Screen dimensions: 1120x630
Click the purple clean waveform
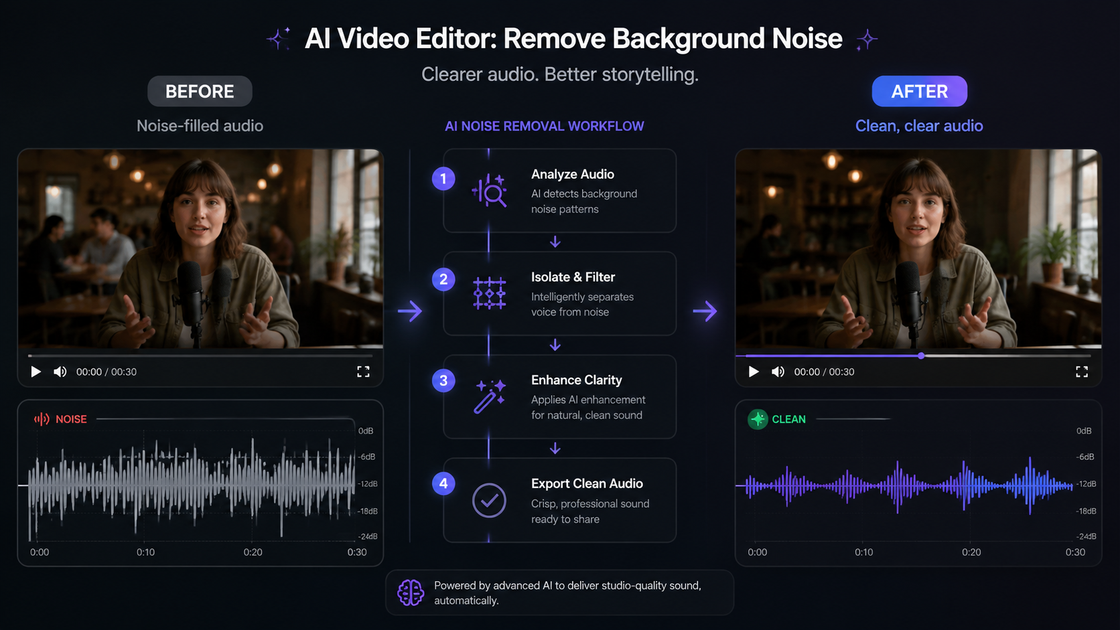click(908, 485)
